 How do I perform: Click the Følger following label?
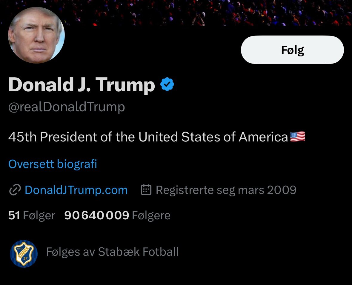click(39, 216)
